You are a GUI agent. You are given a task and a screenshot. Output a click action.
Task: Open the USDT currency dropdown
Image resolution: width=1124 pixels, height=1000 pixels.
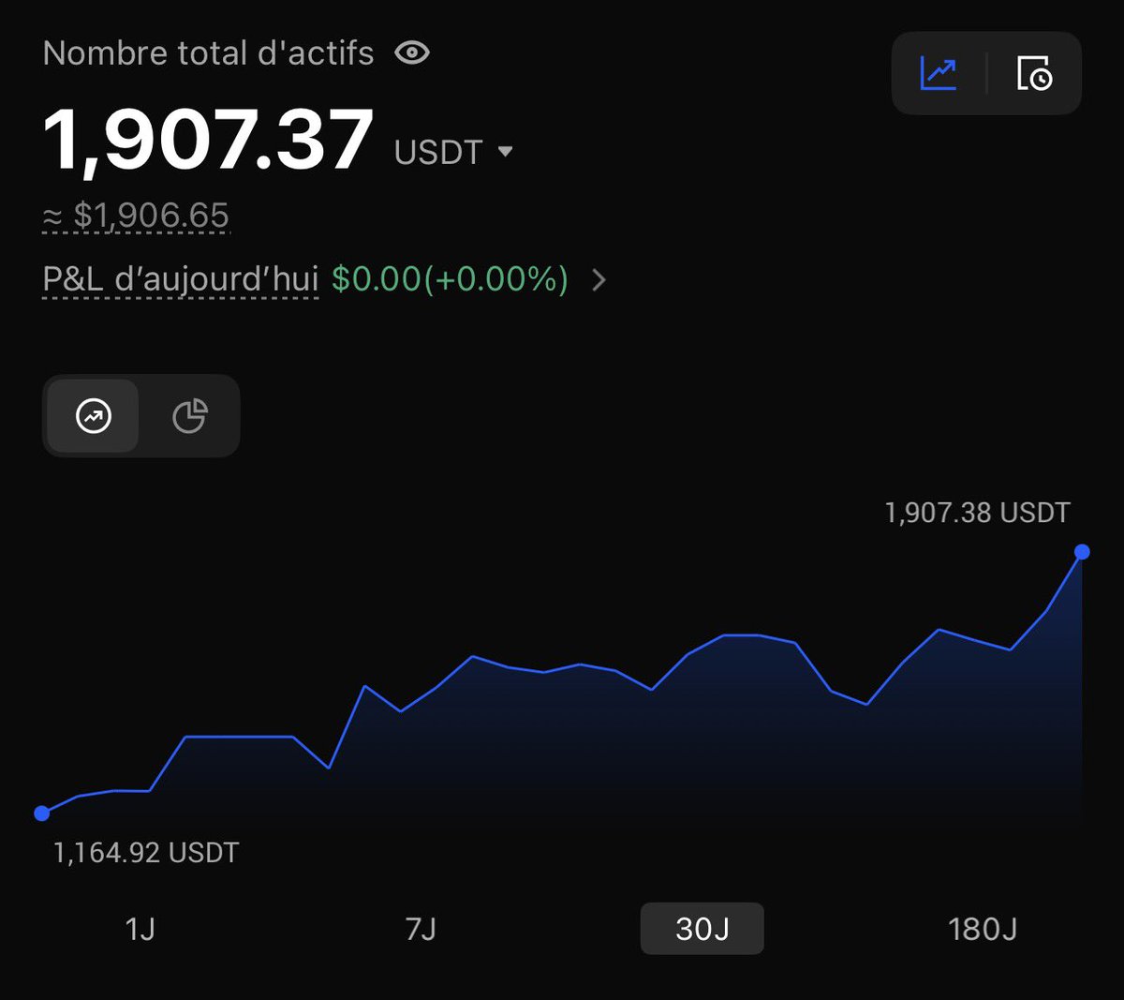click(453, 152)
